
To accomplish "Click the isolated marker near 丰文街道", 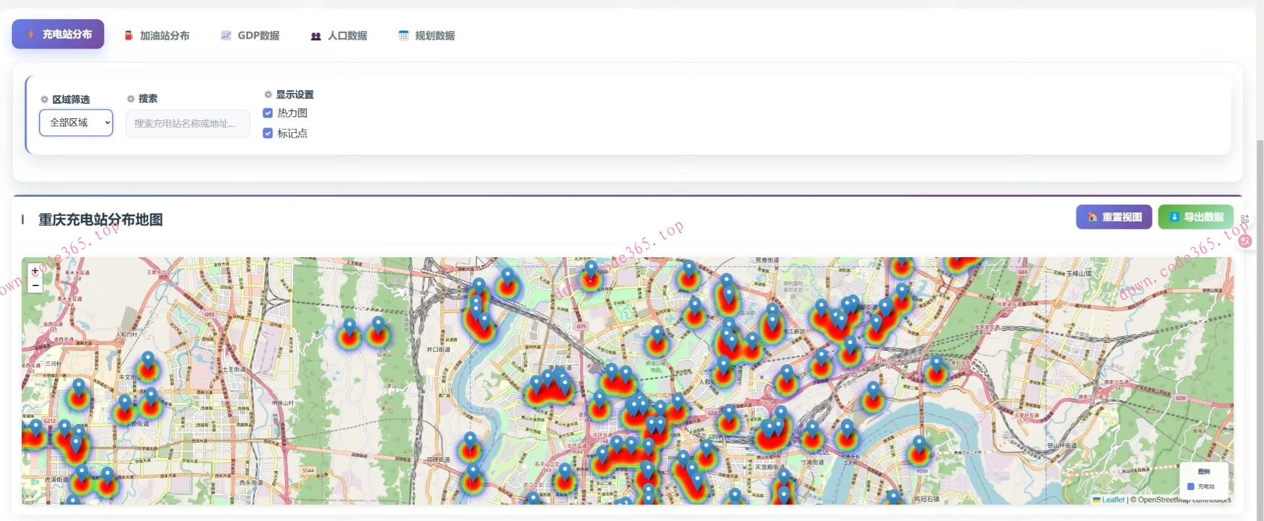I will (x=148, y=360).
